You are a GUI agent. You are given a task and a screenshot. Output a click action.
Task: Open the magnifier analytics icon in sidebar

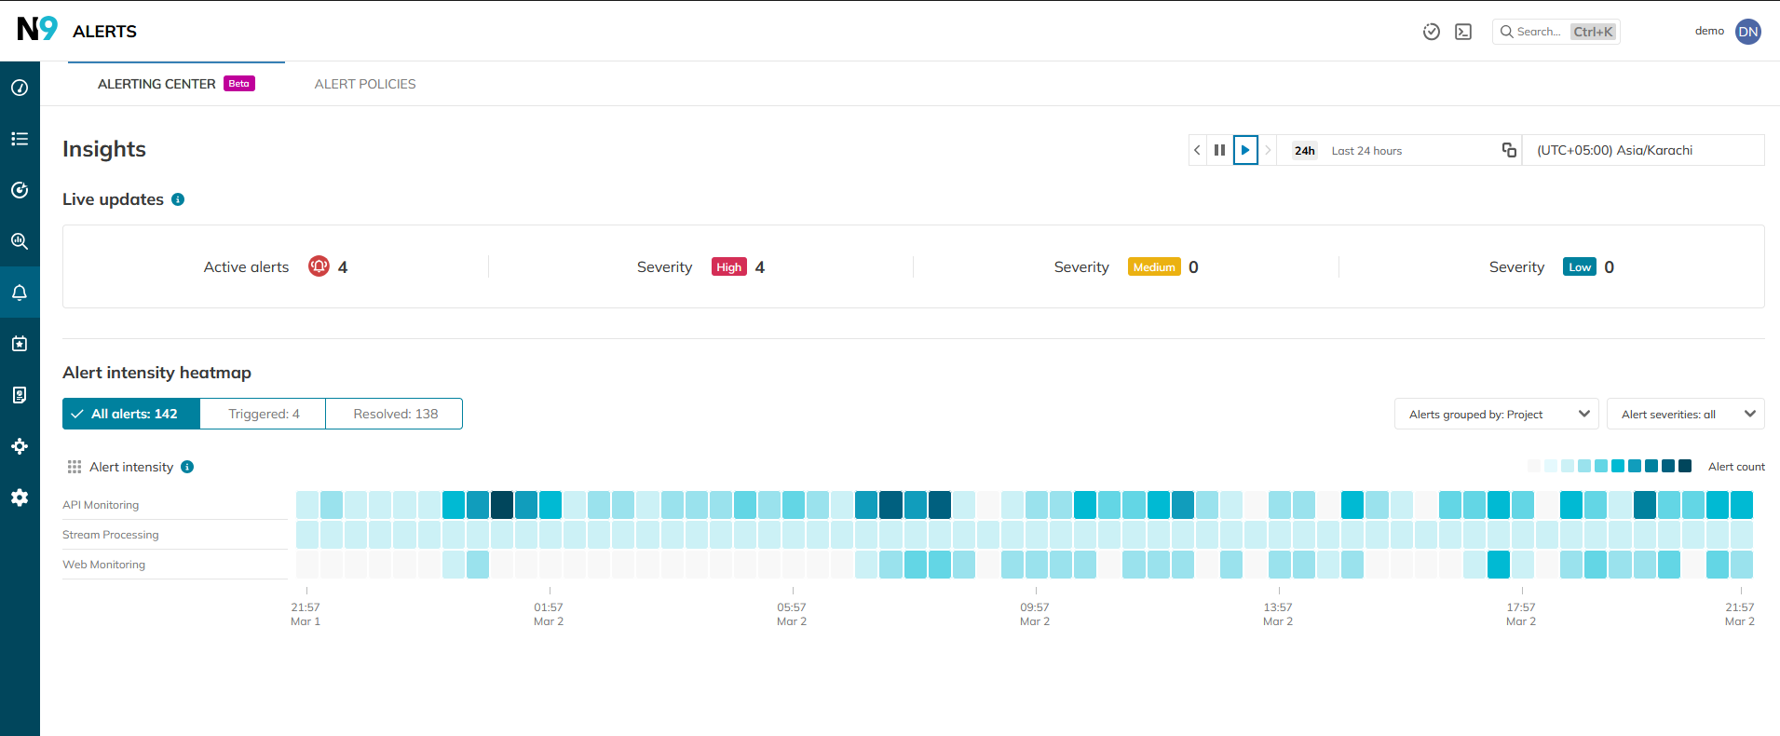pos(20,241)
